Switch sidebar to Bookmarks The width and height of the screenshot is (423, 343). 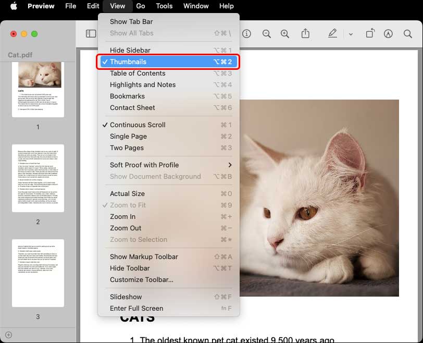169,96
